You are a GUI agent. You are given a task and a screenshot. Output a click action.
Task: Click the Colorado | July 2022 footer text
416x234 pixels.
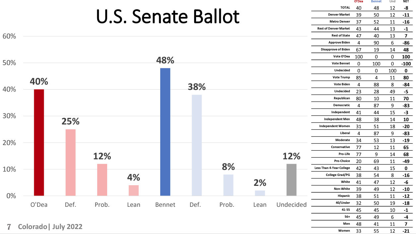tap(50, 227)
